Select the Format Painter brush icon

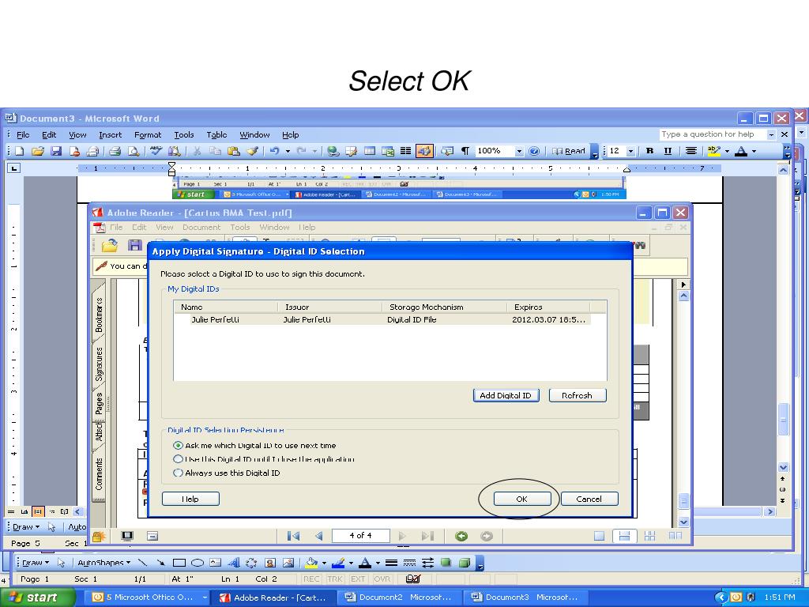[252, 151]
